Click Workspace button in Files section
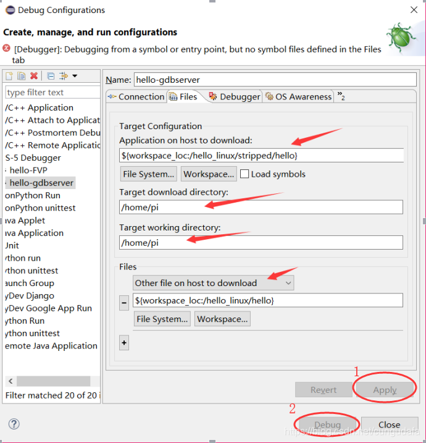Image resolution: width=426 pixels, height=443 pixels. point(222,319)
